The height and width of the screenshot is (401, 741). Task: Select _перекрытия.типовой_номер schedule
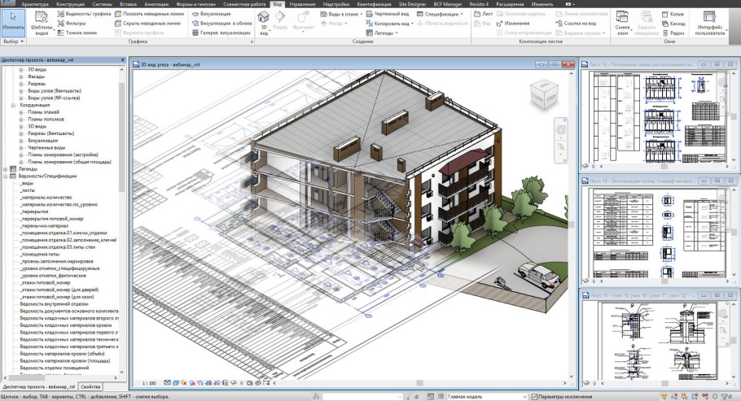pyautogui.click(x=51, y=219)
